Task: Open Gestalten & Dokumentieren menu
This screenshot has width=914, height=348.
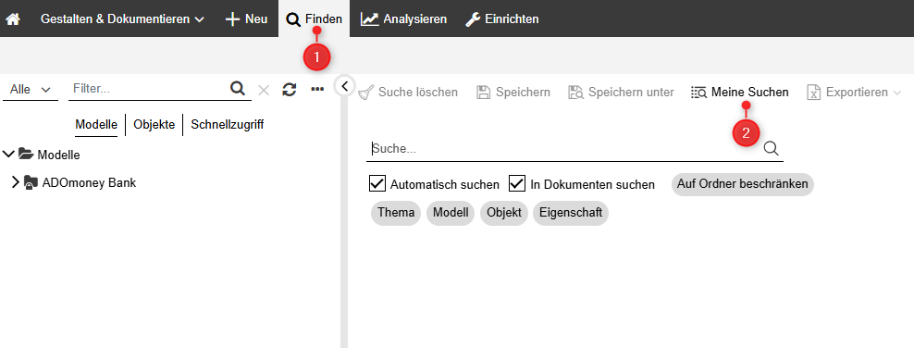Action: [122, 19]
